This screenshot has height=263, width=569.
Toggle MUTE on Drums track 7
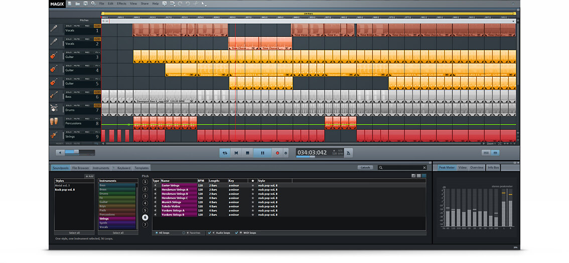pyautogui.click(x=77, y=105)
